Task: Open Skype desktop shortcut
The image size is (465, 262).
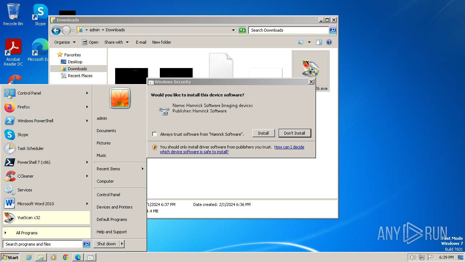Action: click(x=40, y=15)
